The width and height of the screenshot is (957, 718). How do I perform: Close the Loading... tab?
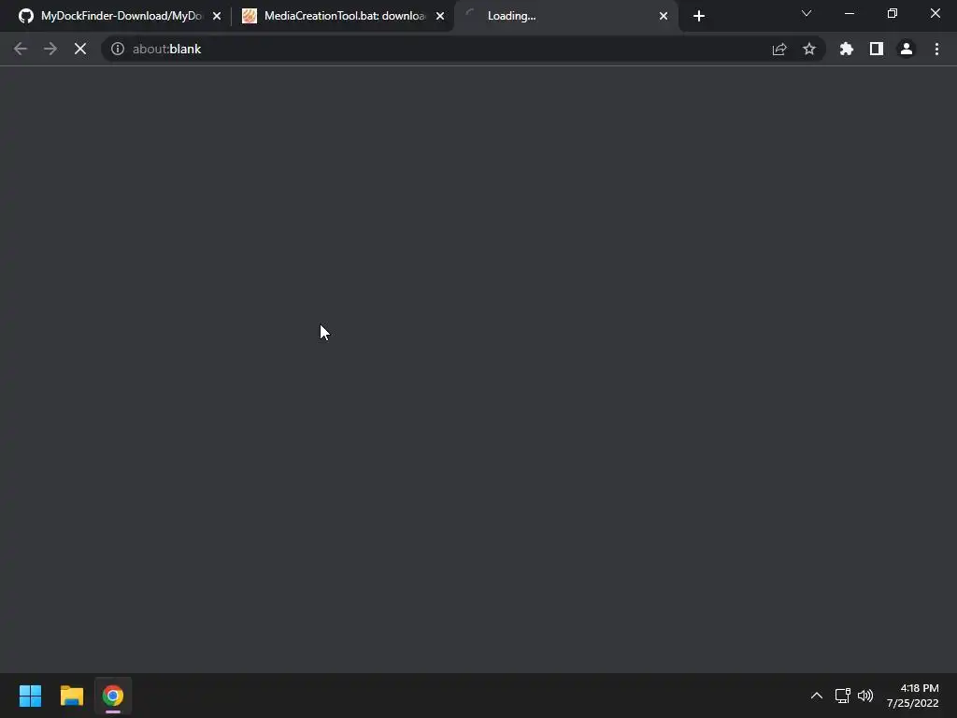tap(664, 16)
